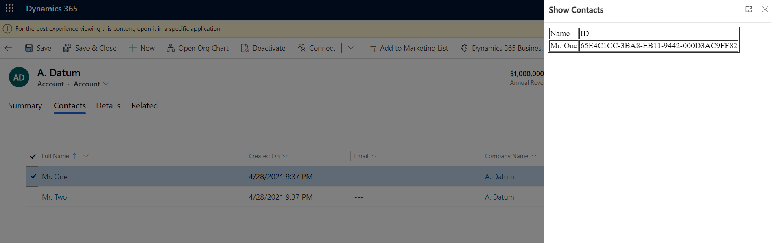The width and height of the screenshot is (771, 243).
Task: Click the Add to Marketing List icon
Action: pyautogui.click(x=372, y=48)
